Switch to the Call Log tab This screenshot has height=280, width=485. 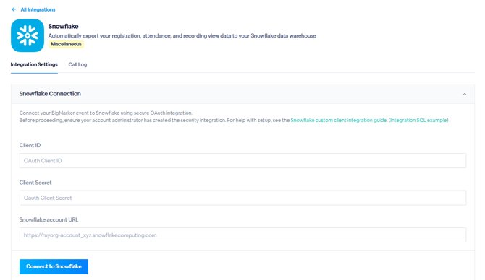tap(77, 64)
